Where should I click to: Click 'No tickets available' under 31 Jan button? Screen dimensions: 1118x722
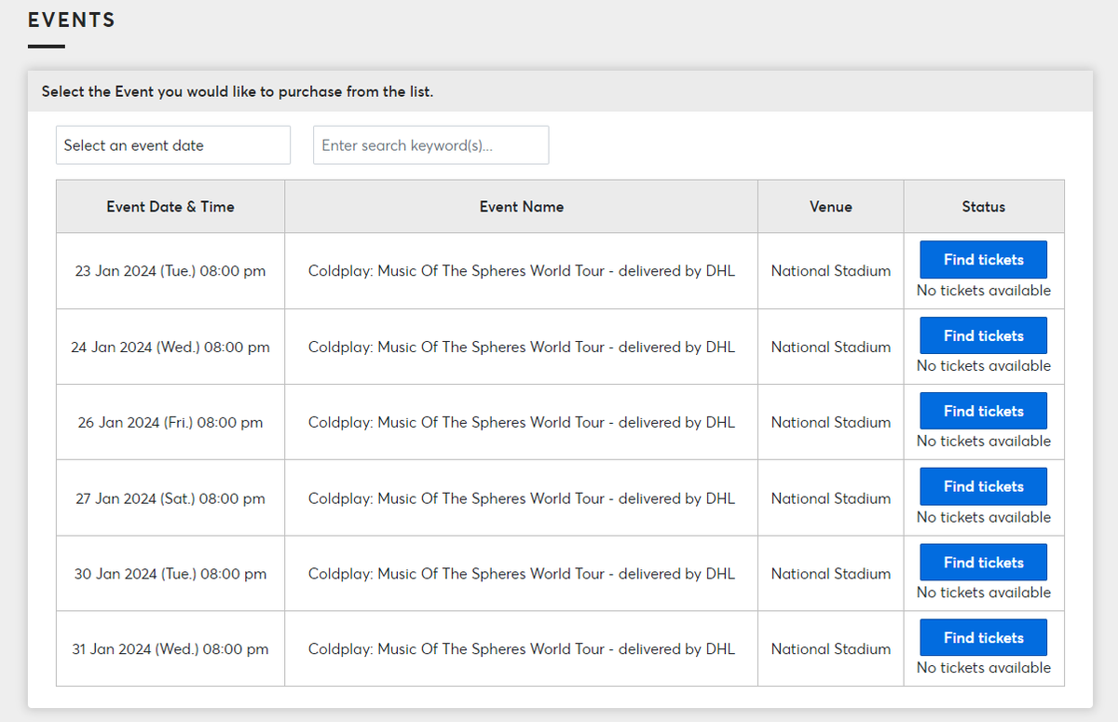tap(984, 668)
